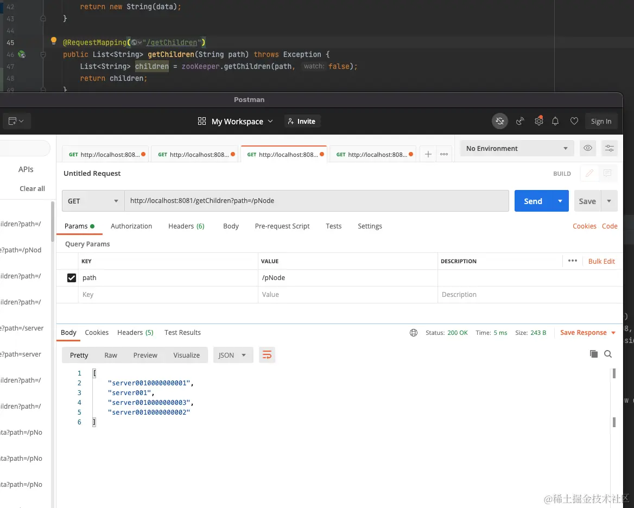Open the Tests tab
Image resolution: width=634 pixels, height=508 pixels.
pyautogui.click(x=334, y=226)
